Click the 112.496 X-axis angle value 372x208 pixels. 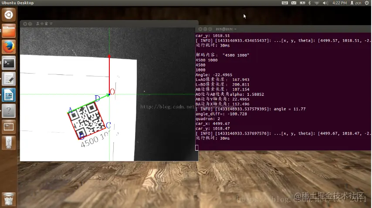point(240,104)
